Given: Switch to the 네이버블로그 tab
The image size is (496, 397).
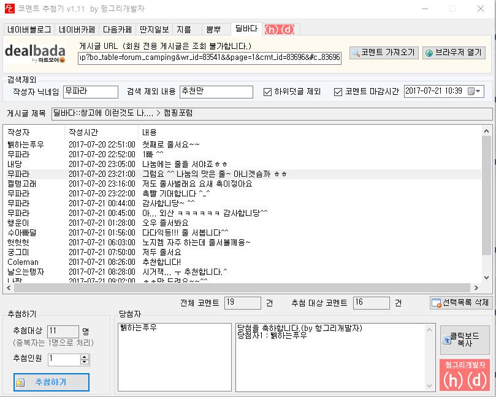Looking at the screenshot, I should pos(29,29).
